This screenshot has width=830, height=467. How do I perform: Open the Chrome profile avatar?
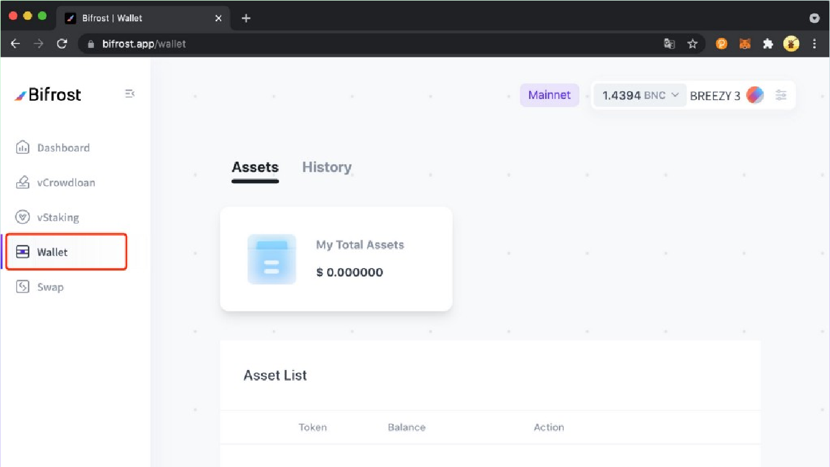click(x=791, y=44)
